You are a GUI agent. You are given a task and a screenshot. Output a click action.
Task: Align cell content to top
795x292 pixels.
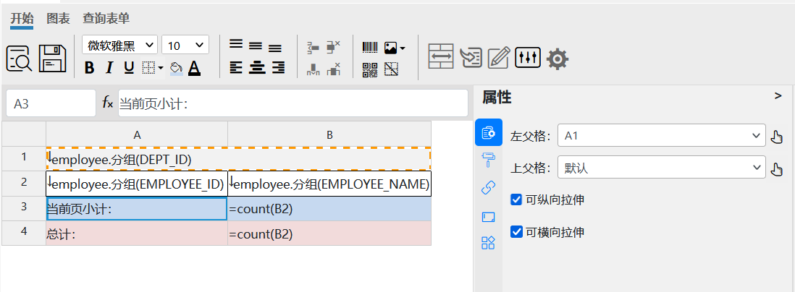pyautogui.click(x=236, y=44)
